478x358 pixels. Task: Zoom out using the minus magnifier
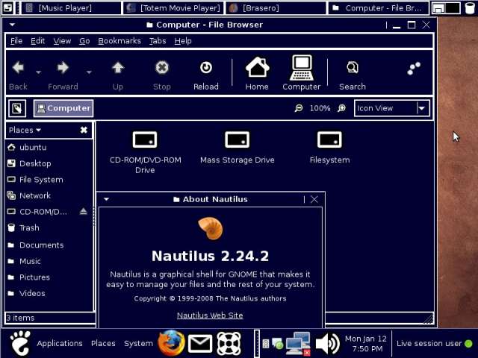click(x=299, y=108)
